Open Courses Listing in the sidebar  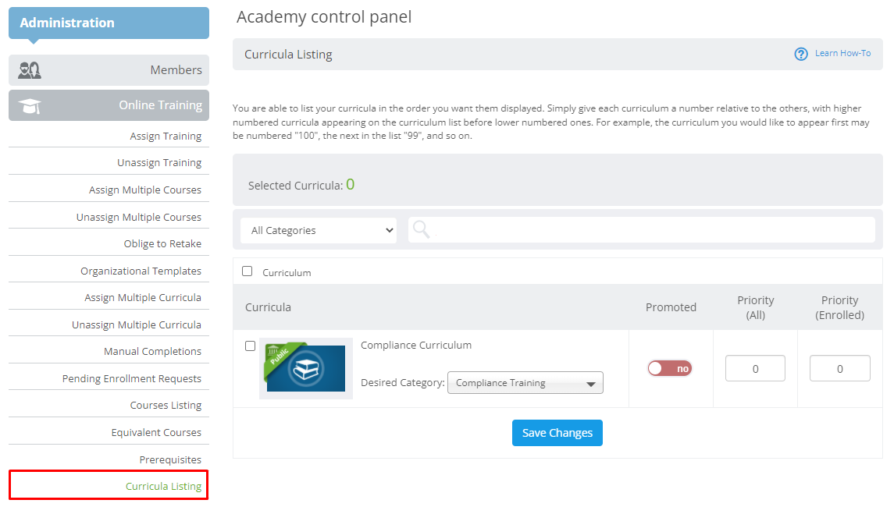(166, 405)
